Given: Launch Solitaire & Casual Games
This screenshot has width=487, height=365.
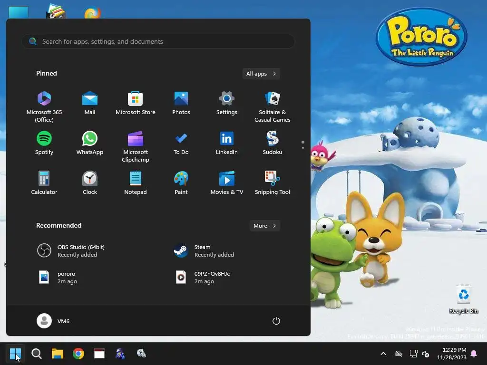Looking at the screenshot, I should point(273,106).
